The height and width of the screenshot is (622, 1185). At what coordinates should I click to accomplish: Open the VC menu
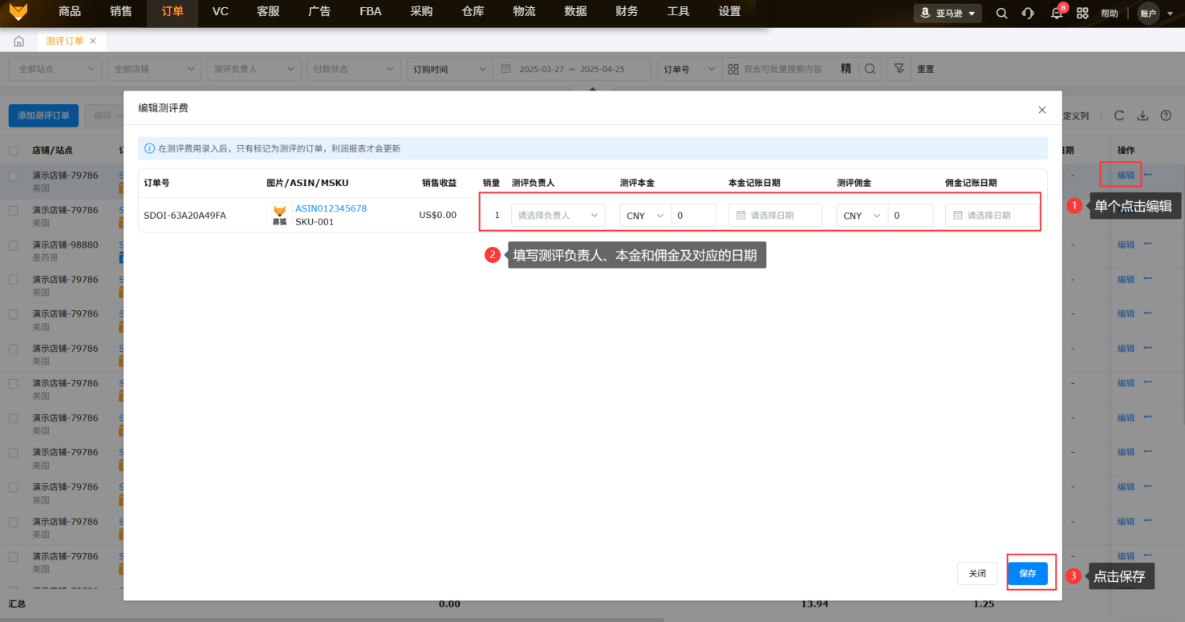click(x=221, y=12)
